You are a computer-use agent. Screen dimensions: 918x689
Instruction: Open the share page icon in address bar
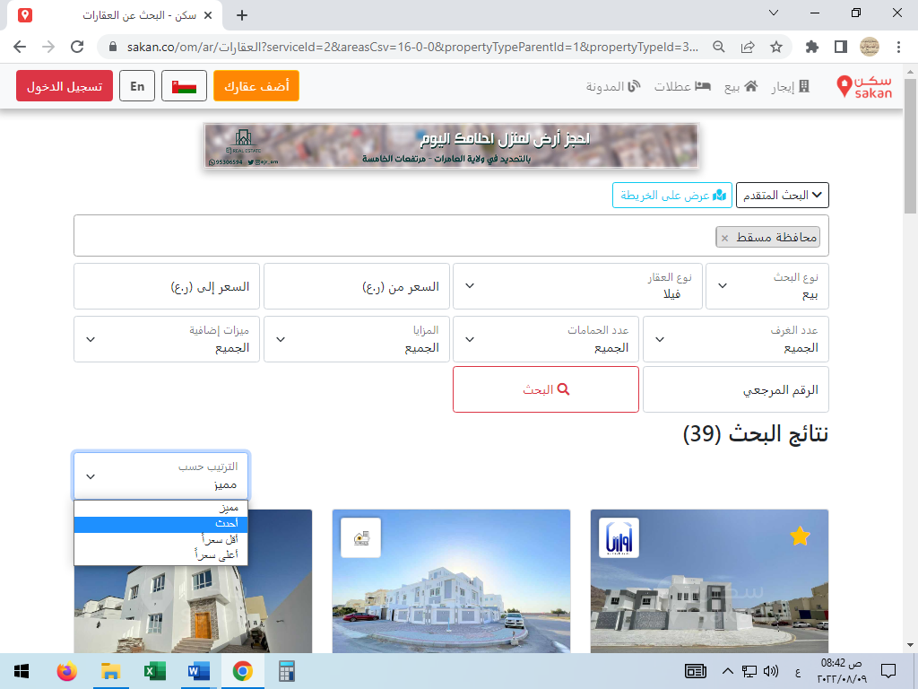748,47
